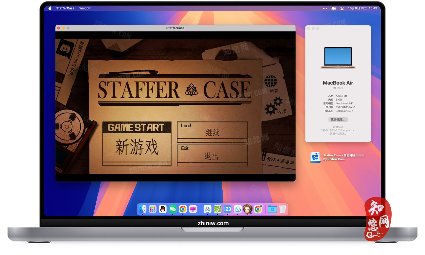This screenshot has height=255, width=425.
Task: Open the 语言 language globe icon
Action: 270,81
